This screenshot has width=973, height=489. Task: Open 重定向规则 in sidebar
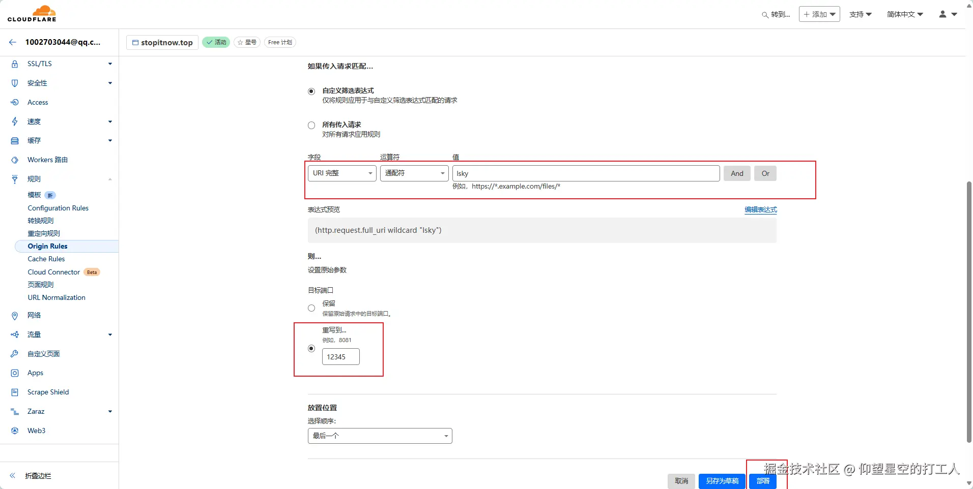pos(44,233)
